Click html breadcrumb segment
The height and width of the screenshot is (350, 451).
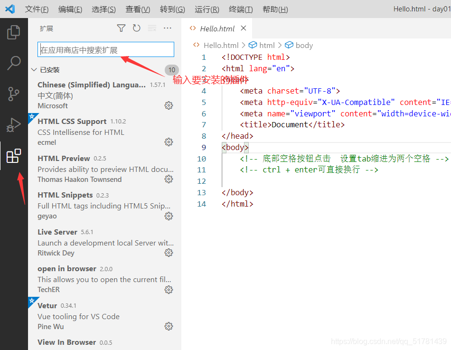click(x=267, y=46)
